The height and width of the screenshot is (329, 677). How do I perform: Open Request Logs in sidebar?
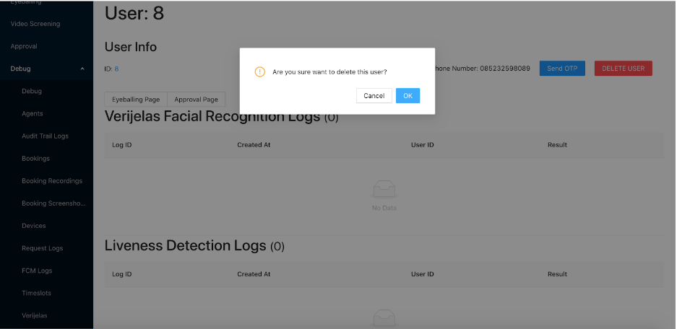point(43,248)
